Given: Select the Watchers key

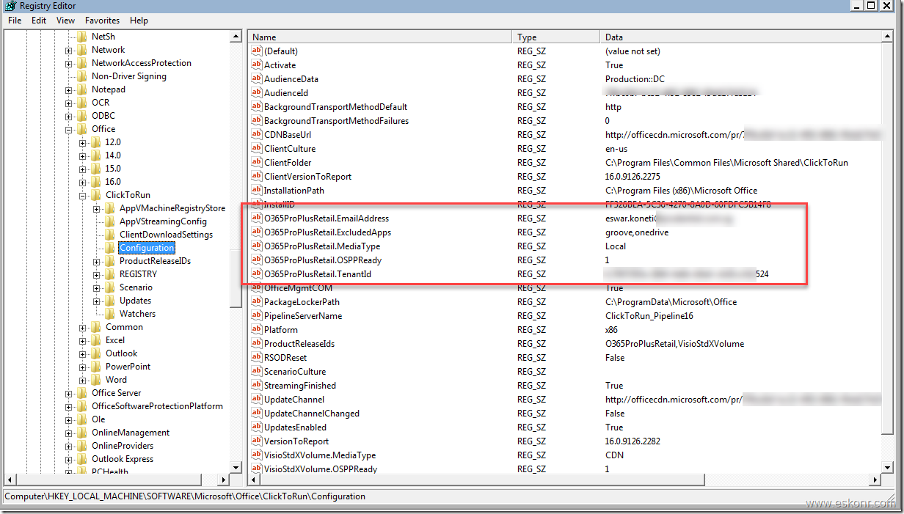Looking at the screenshot, I should [x=137, y=314].
